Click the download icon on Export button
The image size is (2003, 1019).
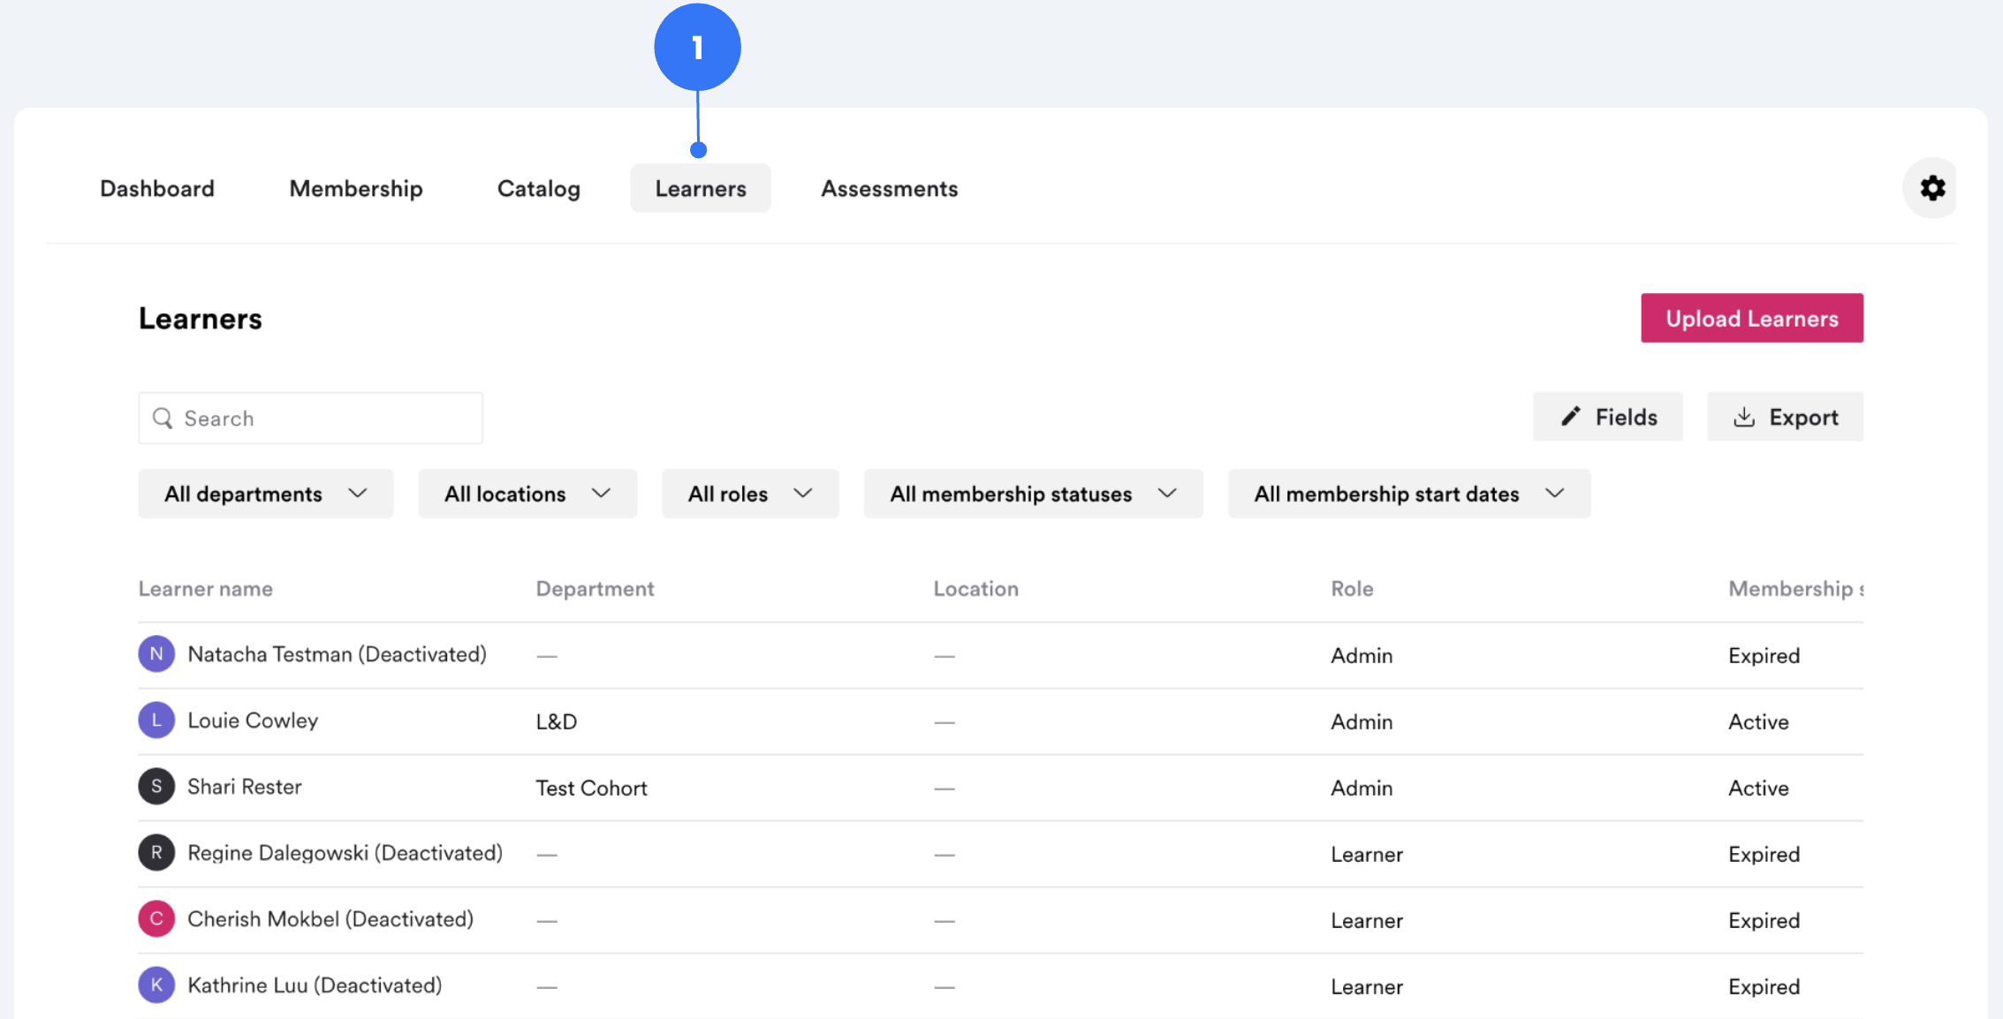(x=1744, y=417)
